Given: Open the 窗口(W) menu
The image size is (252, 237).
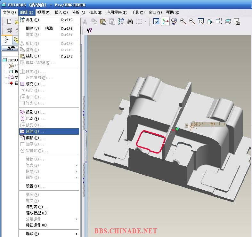Looking at the screenshot, I should tap(155, 12).
